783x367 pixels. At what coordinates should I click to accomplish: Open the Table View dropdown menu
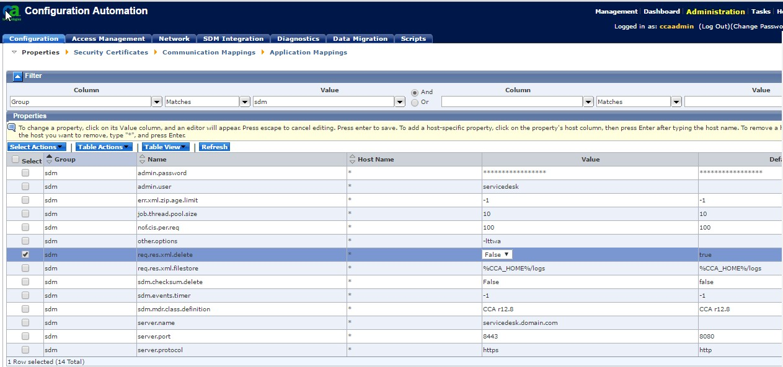[165, 147]
